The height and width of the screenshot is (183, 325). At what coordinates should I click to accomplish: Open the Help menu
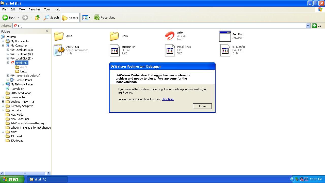[x=57, y=9]
